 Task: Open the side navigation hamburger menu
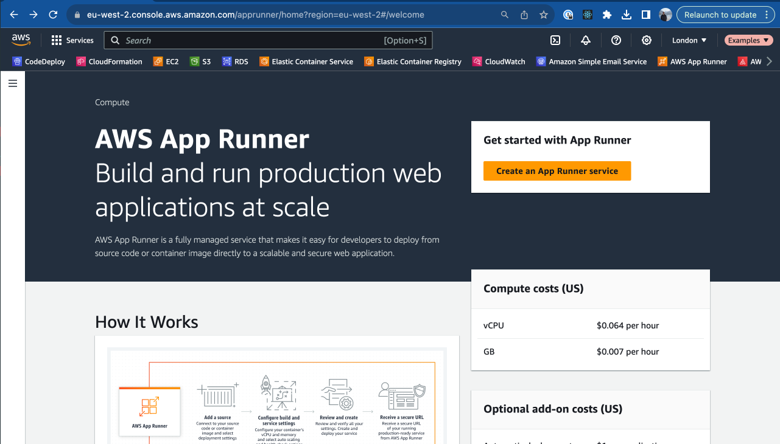point(13,83)
